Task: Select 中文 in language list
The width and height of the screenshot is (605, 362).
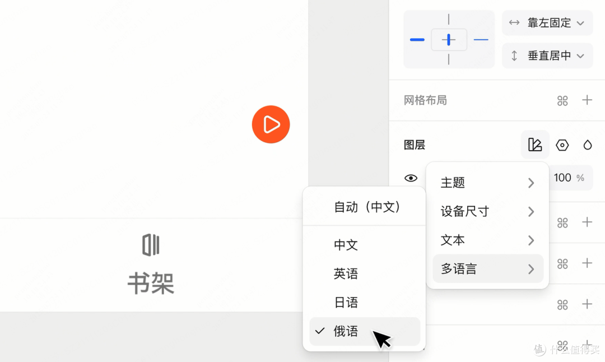Action: pyautogui.click(x=365, y=245)
